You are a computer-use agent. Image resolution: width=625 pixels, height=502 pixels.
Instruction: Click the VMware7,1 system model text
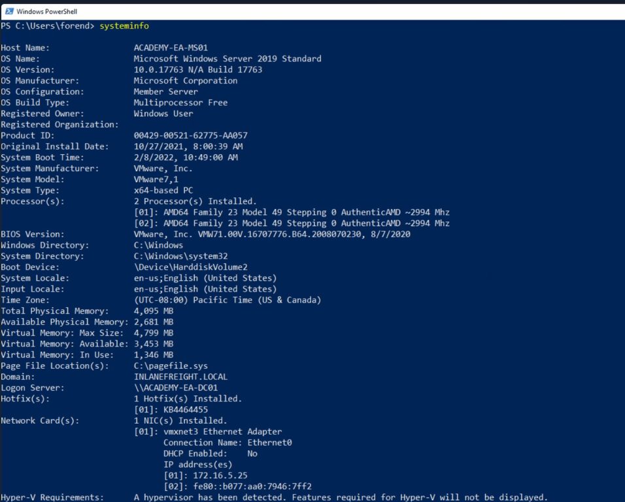click(156, 179)
